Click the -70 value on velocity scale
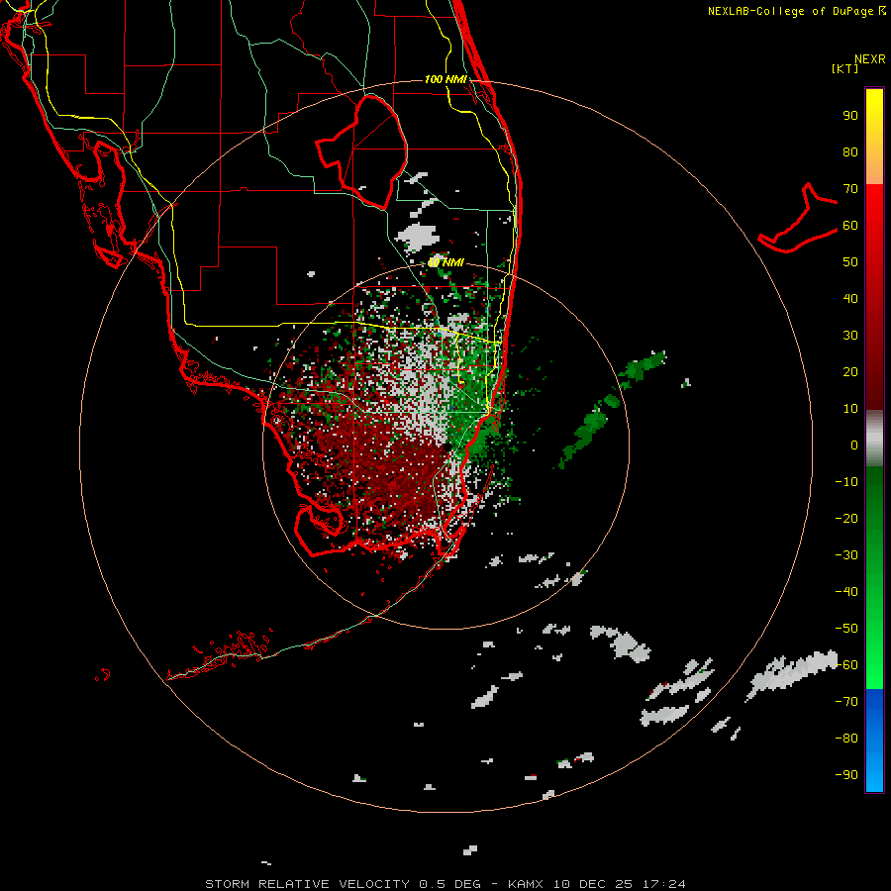The width and height of the screenshot is (891, 891). pyautogui.click(x=846, y=702)
